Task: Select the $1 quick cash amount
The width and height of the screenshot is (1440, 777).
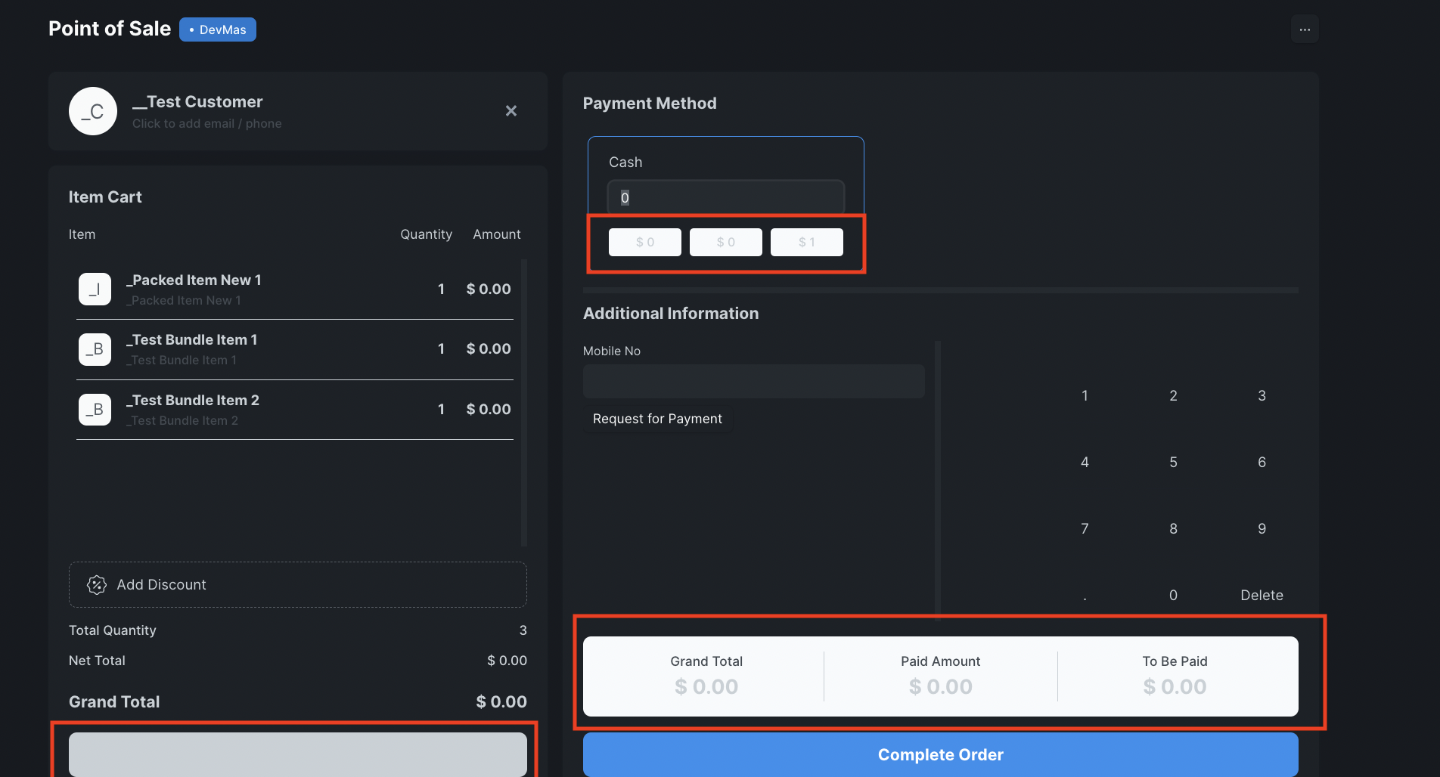Action: (x=806, y=242)
